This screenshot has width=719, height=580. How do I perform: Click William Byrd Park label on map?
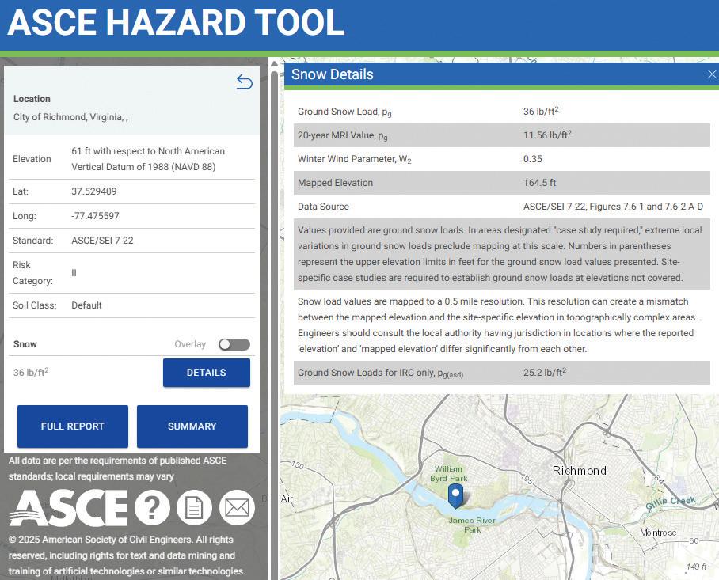[x=449, y=474]
